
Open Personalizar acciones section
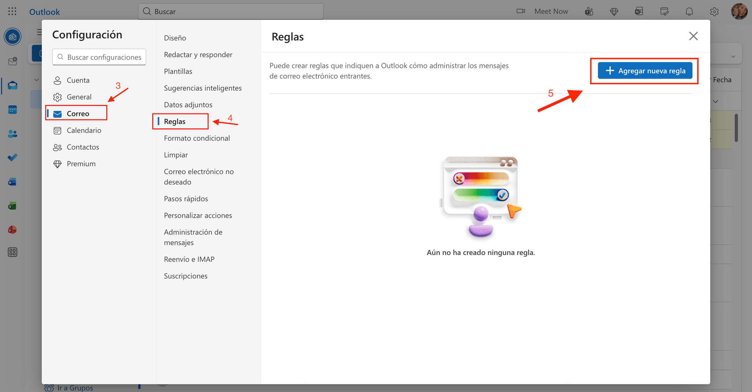198,215
